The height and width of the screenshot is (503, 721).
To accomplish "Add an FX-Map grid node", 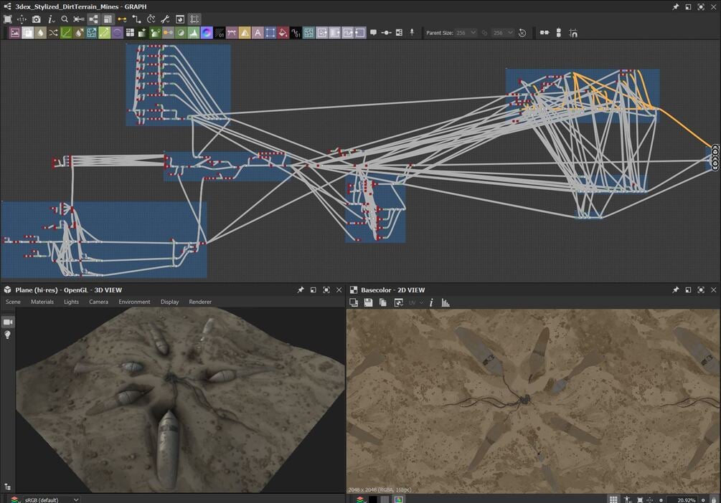I will click(130, 33).
